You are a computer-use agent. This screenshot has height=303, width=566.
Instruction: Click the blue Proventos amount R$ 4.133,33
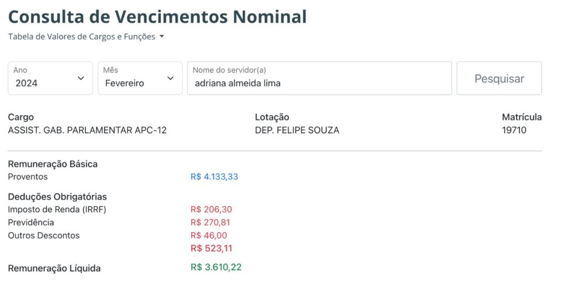pos(214,177)
